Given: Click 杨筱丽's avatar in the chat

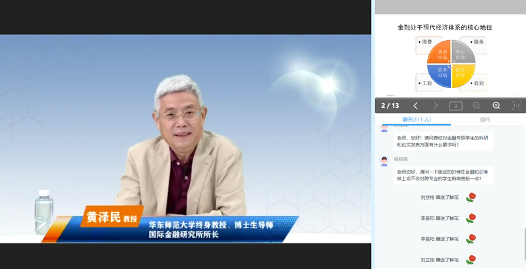Looking at the screenshot, I should (384, 161).
